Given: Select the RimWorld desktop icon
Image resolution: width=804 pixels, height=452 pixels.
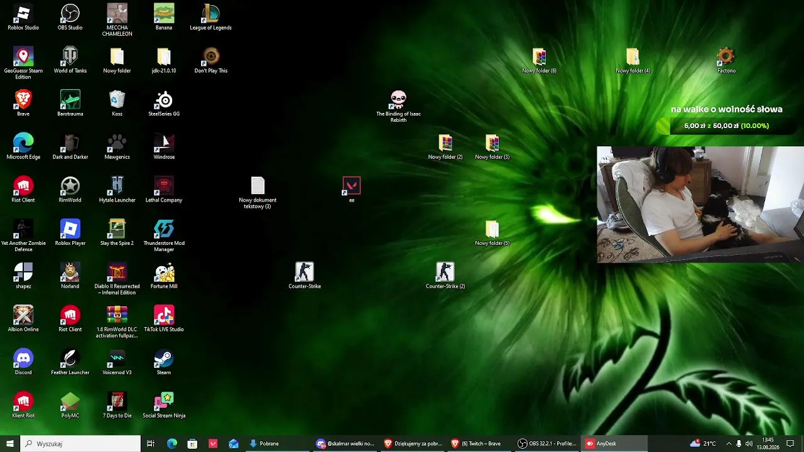Looking at the screenshot, I should pos(70,190).
